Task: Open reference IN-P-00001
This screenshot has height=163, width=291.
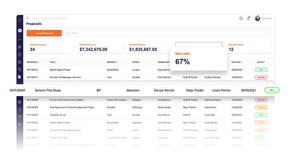Action: click(x=32, y=130)
